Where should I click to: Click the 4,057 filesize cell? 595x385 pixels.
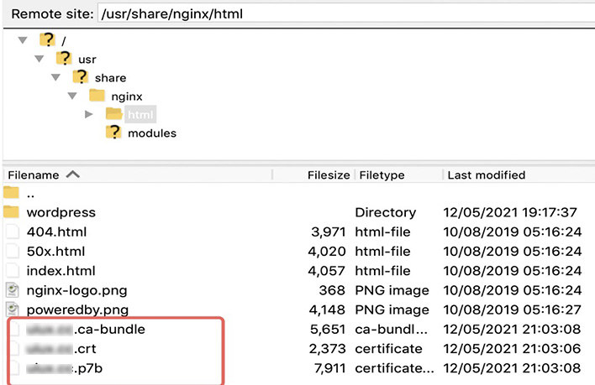click(326, 271)
